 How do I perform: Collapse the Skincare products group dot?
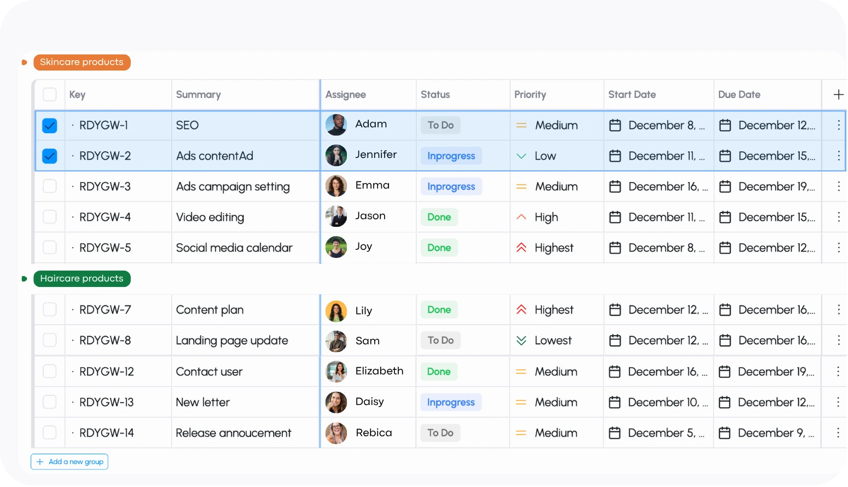coord(24,62)
